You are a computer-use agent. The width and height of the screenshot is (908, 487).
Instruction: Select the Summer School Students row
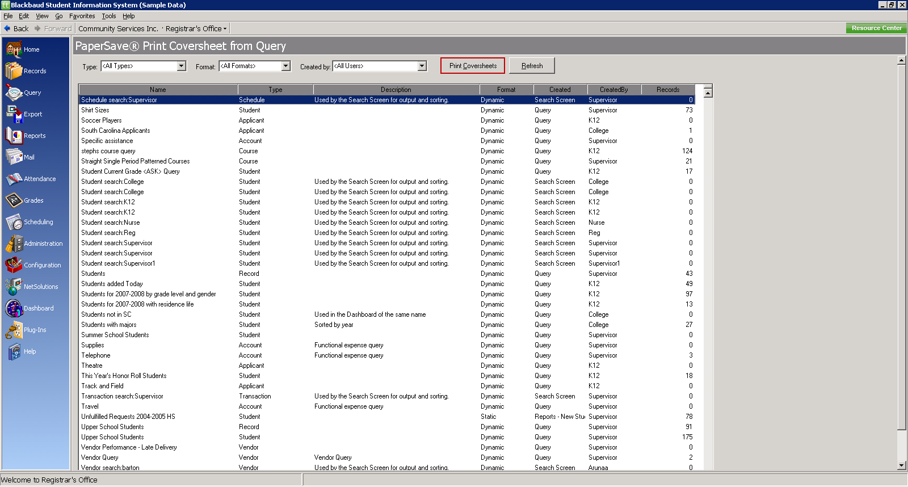click(386, 335)
